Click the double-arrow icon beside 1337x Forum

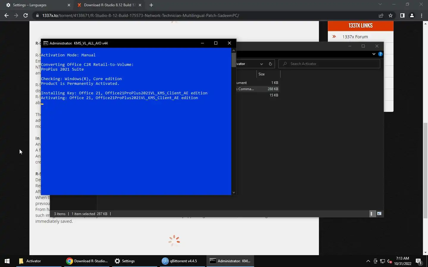tap(334, 36)
